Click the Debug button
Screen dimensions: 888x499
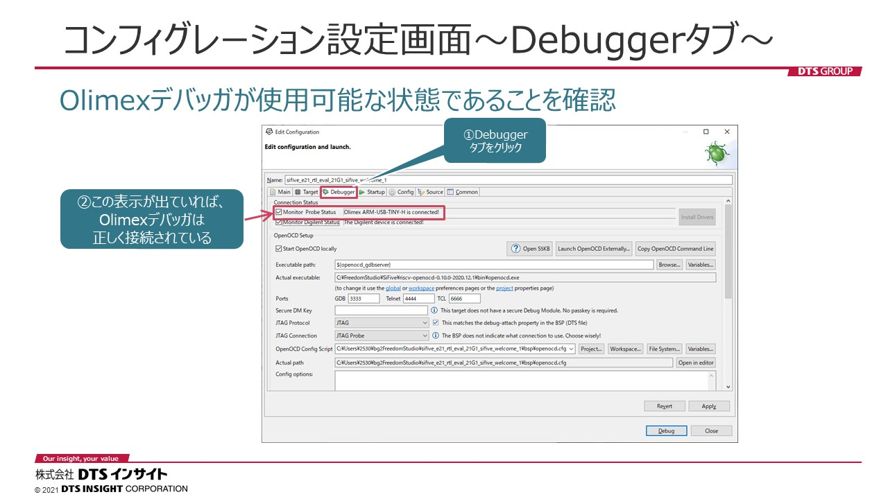(x=666, y=430)
